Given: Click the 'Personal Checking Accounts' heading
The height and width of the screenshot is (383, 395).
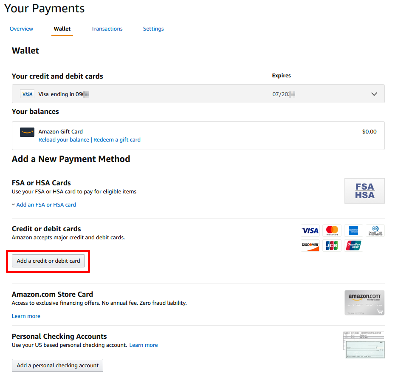Looking at the screenshot, I should (59, 336).
